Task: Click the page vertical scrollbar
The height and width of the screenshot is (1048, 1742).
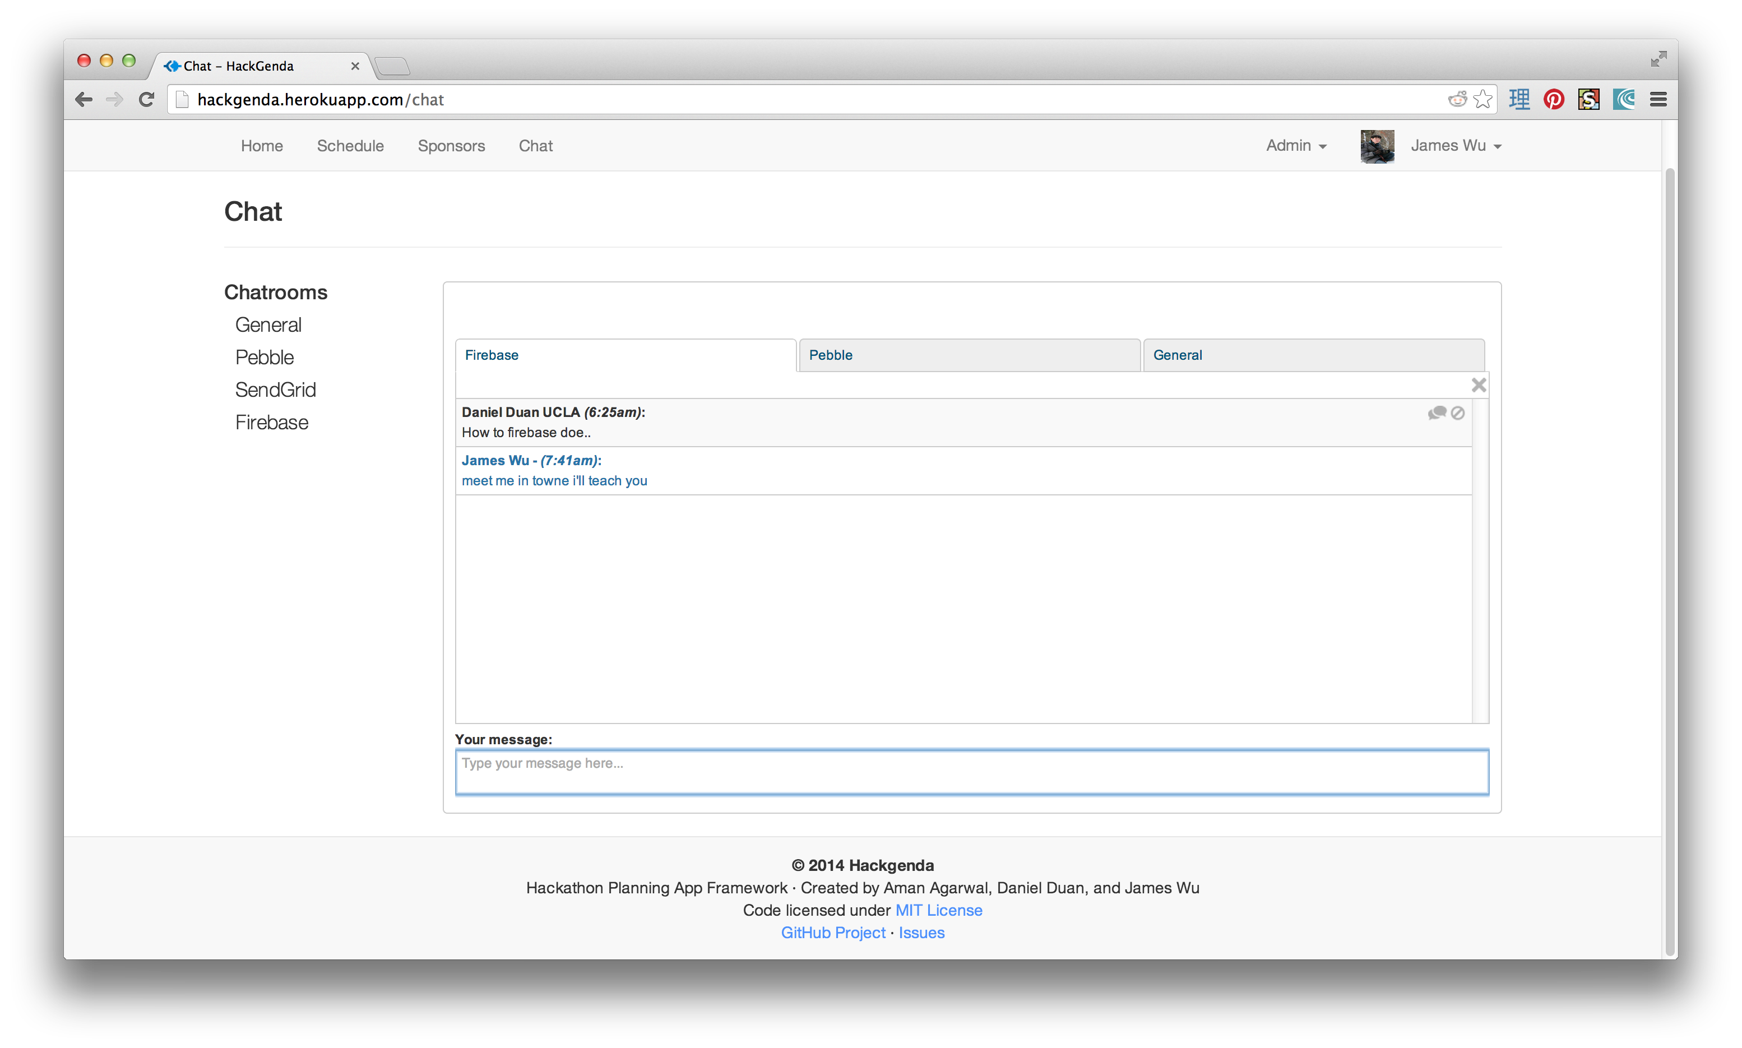Action: click(1669, 562)
